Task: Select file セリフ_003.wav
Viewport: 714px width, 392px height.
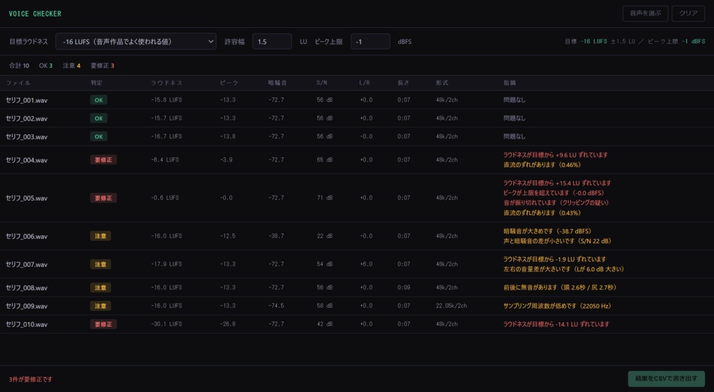Action: point(27,136)
